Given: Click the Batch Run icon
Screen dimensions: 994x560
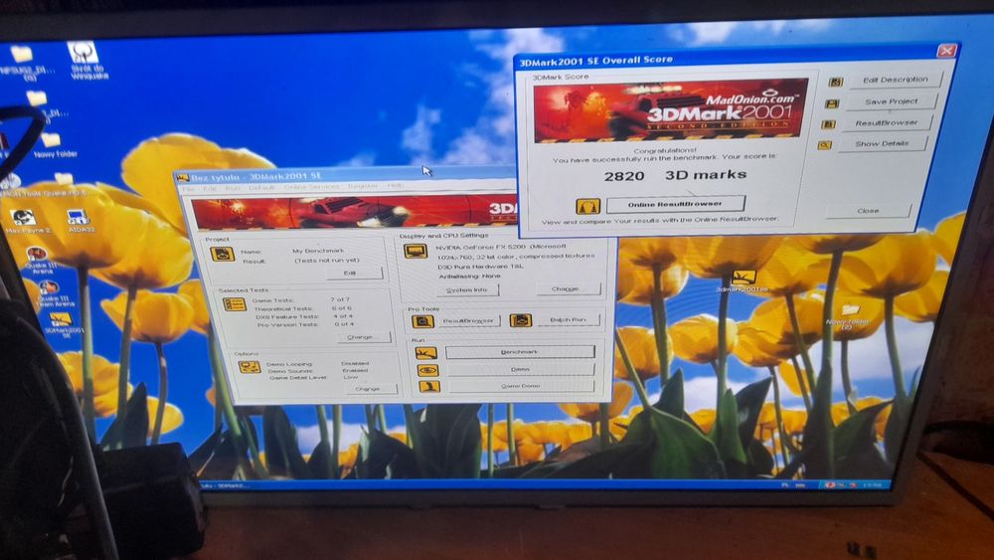Looking at the screenshot, I should (521, 321).
